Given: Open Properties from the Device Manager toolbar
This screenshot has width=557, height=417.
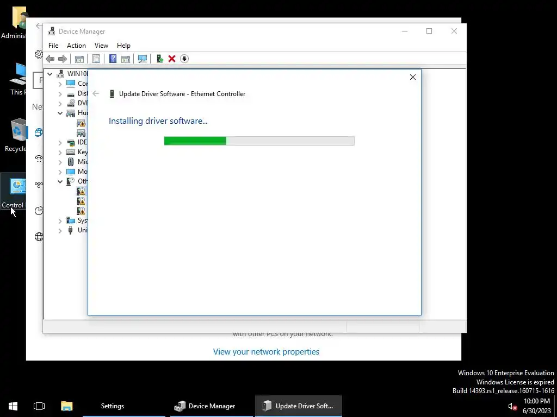Looking at the screenshot, I should (96, 59).
